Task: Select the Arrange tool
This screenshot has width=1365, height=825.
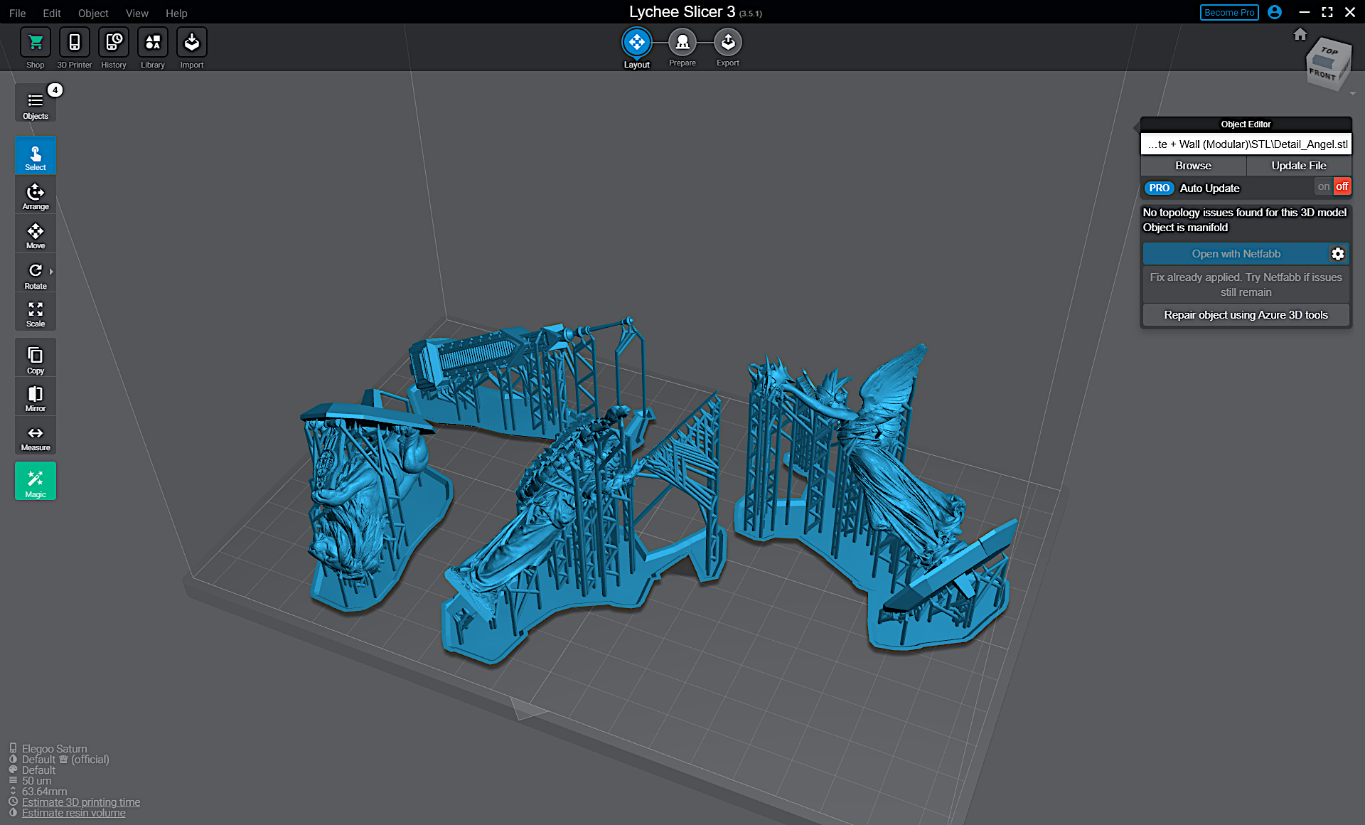Action: pyautogui.click(x=36, y=196)
